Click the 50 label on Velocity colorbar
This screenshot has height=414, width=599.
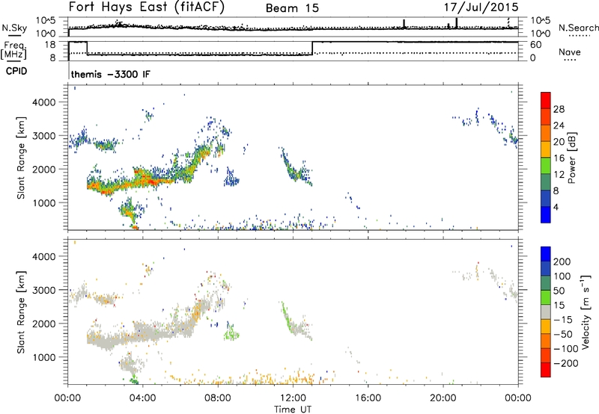pos(559,291)
